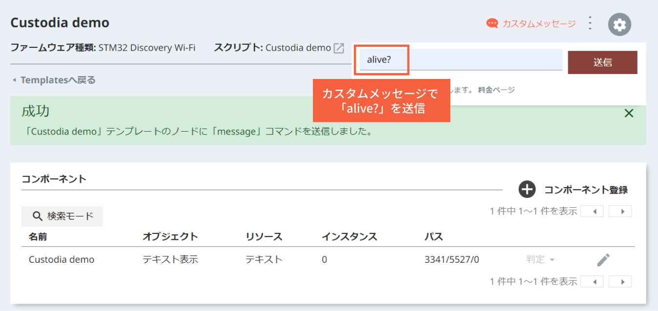Click the next page arrow below the table
Screen dimensions: 658x311
(620, 281)
